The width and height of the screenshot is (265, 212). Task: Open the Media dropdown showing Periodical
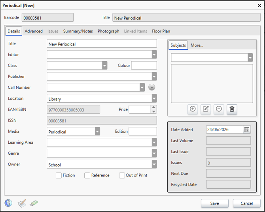click(97, 131)
